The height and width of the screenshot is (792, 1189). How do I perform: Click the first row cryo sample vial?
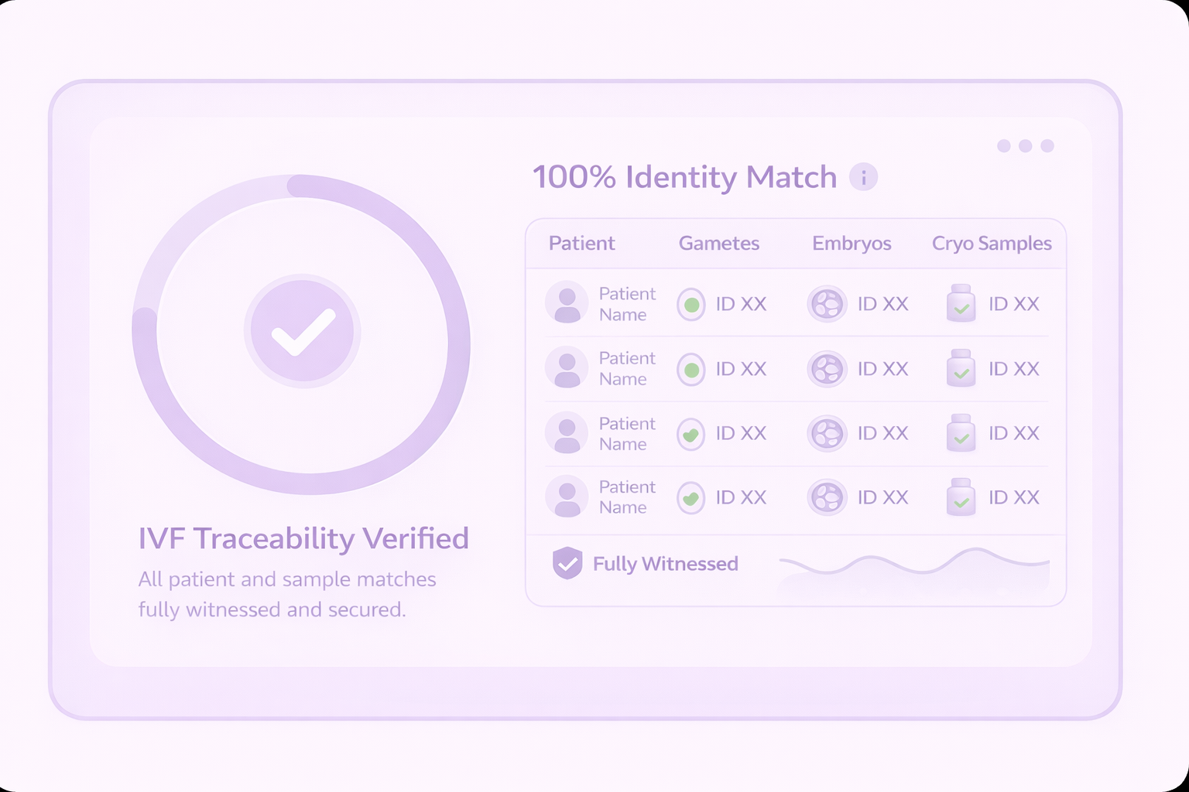click(961, 303)
